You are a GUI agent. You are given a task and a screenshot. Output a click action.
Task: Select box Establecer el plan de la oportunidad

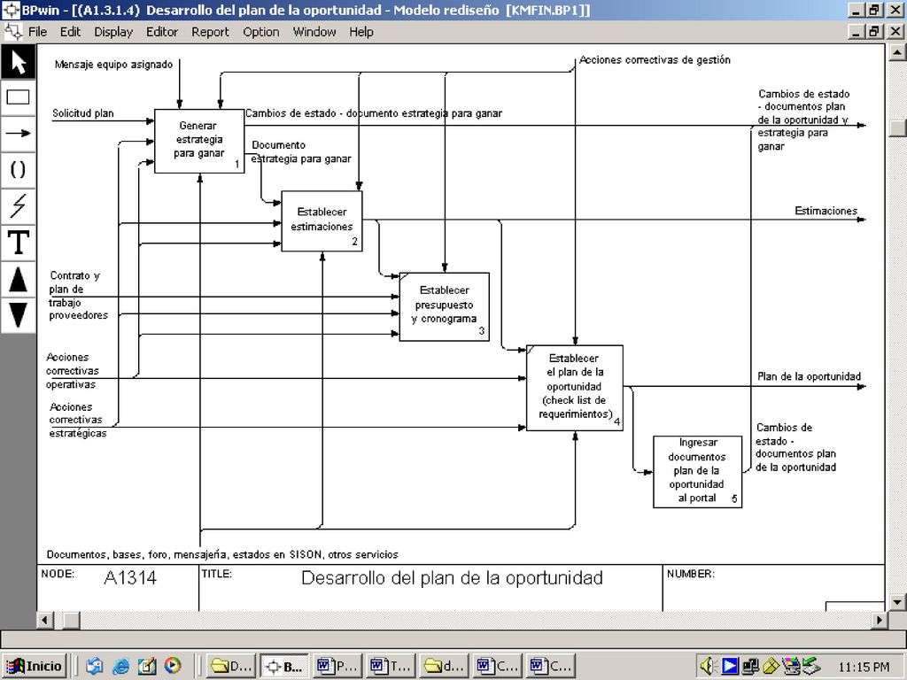tap(574, 388)
